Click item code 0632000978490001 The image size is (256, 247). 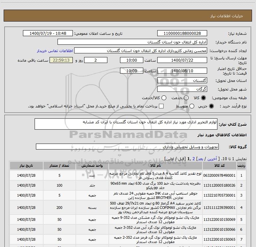(219, 175)
